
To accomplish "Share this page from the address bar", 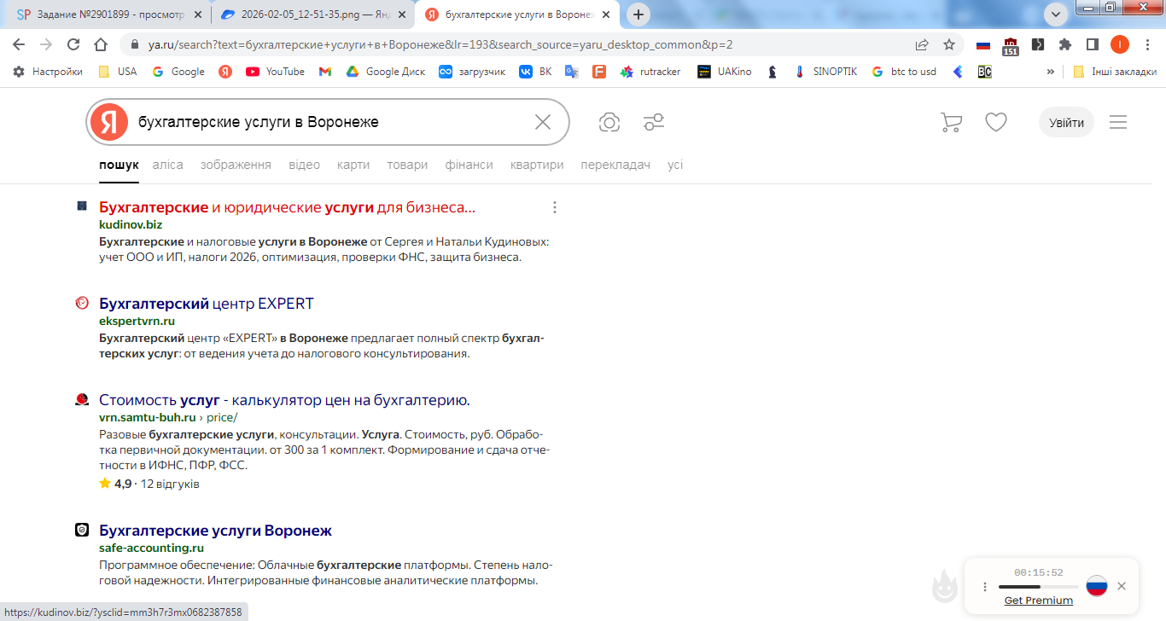I will click(922, 45).
